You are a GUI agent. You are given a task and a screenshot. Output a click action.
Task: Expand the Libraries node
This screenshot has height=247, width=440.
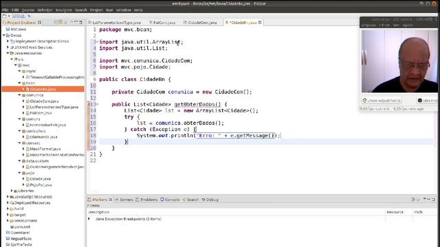coord(12,191)
